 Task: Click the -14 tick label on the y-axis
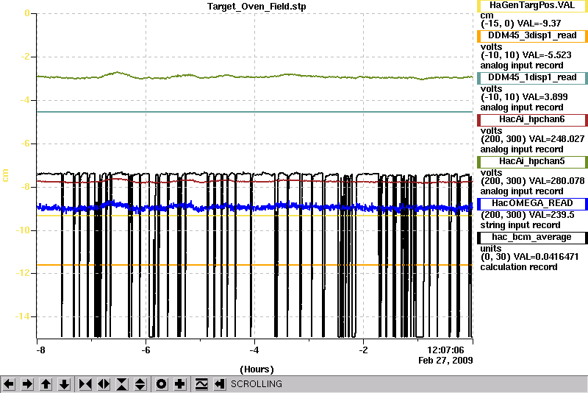[23, 316]
